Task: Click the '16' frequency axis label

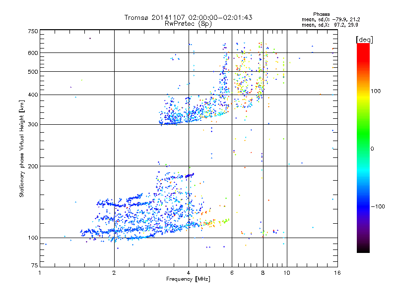Action: tap(337, 273)
